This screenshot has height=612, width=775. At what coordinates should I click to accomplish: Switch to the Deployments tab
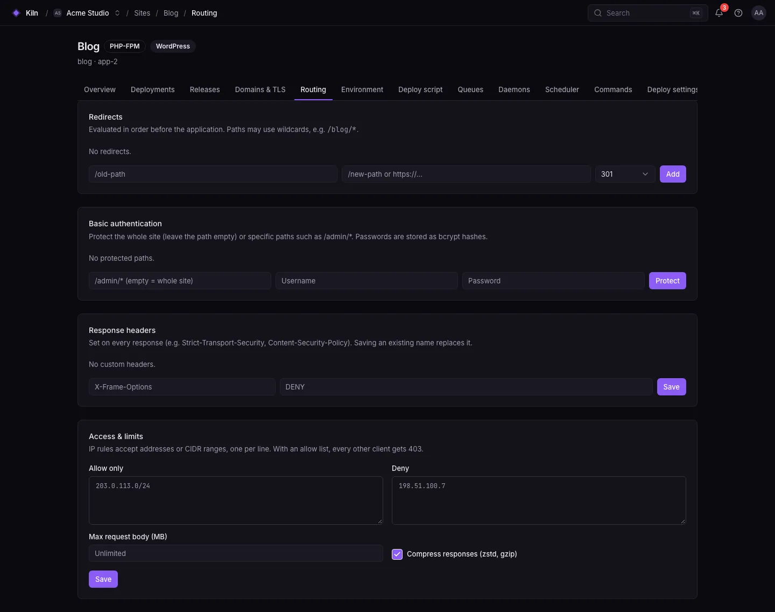click(152, 89)
